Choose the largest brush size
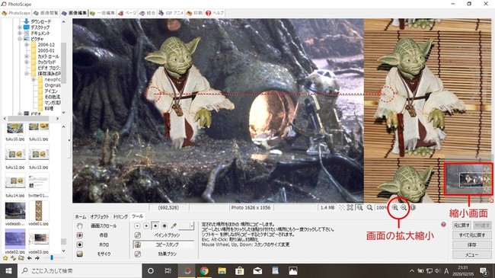The width and height of the screenshot is (495, 278). click(x=164, y=226)
